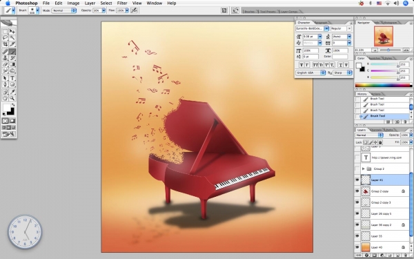This screenshot has width=414, height=259.
Task: Select the Type tool
Action: [12, 78]
